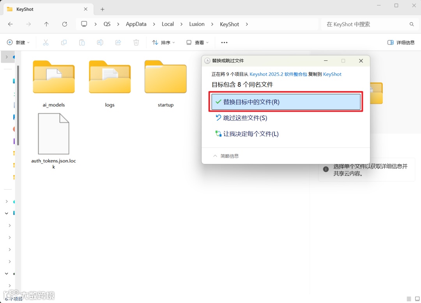Go back to the previous folder

click(x=11, y=24)
